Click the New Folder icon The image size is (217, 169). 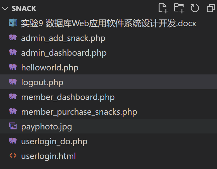(x=179, y=8)
